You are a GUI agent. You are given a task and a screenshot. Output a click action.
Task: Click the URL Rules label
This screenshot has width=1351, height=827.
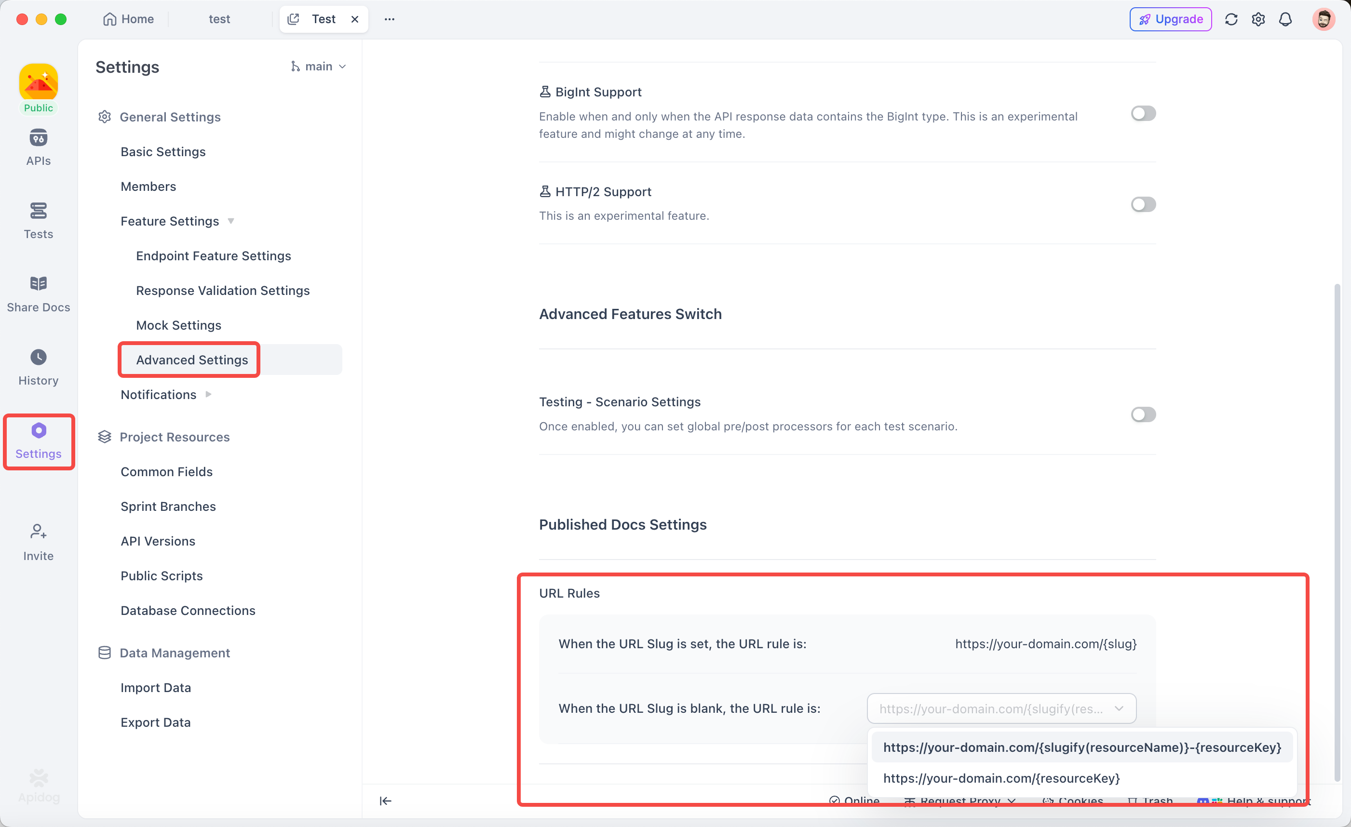coord(569,593)
